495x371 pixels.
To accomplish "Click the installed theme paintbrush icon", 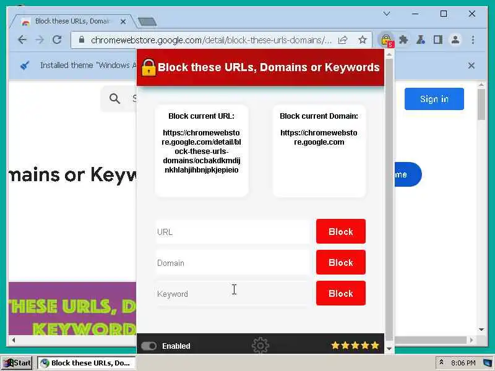I will pyautogui.click(x=25, y=66).
